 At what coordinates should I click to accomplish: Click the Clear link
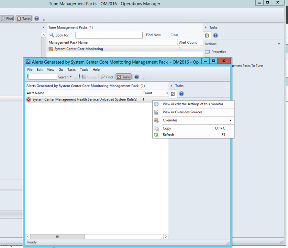(x=174, y=35)
